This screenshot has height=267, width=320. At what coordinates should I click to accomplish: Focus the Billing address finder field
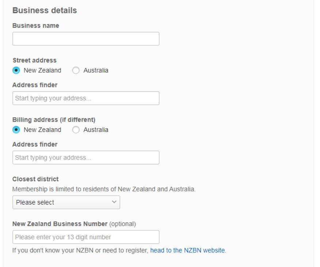(86, 158)
